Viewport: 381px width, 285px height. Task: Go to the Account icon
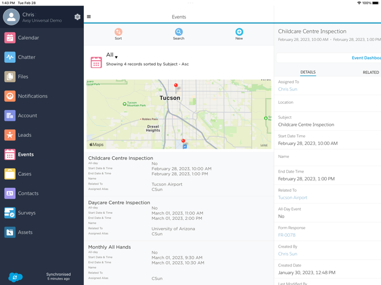[10, 116]
